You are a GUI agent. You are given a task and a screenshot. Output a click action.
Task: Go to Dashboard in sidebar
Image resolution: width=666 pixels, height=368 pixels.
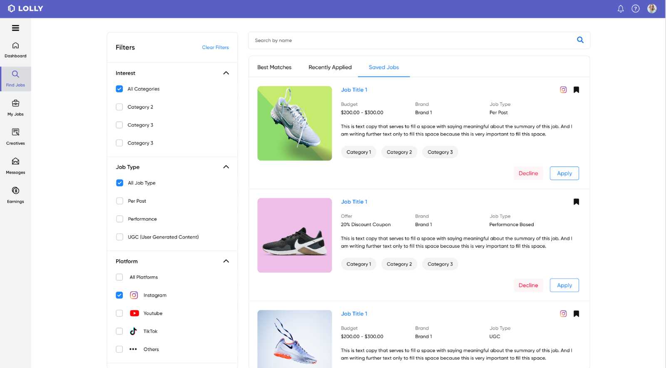(15, 50)
